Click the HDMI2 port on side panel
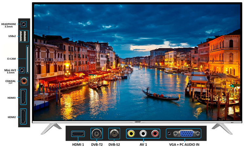This screenshot has width=246, height=150. [x=24, y=117]
